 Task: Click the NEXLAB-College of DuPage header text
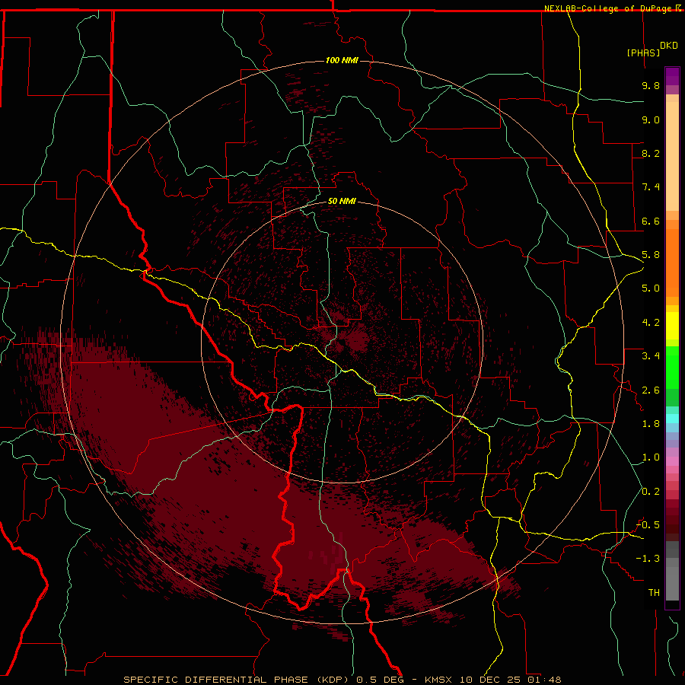tap(609, 8)
